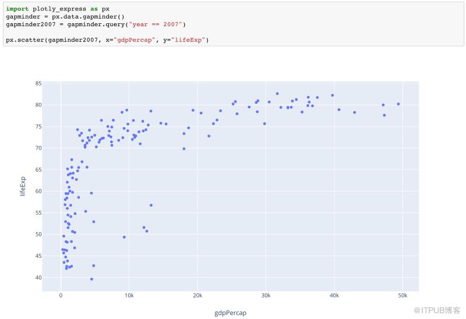Click the 75 y-axis tick label
Viewport: 466px width, 319px height.
pos(38,126)
